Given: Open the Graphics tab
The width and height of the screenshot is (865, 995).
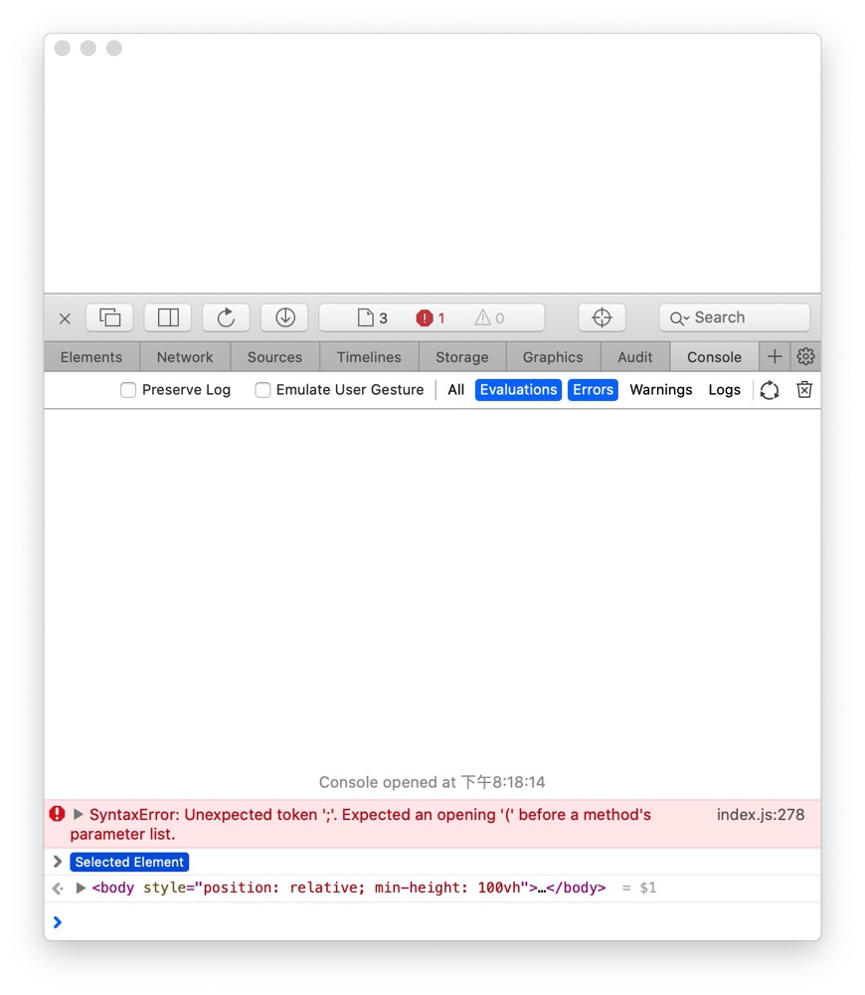Looking at the screenshot, I should coord(553,357).
